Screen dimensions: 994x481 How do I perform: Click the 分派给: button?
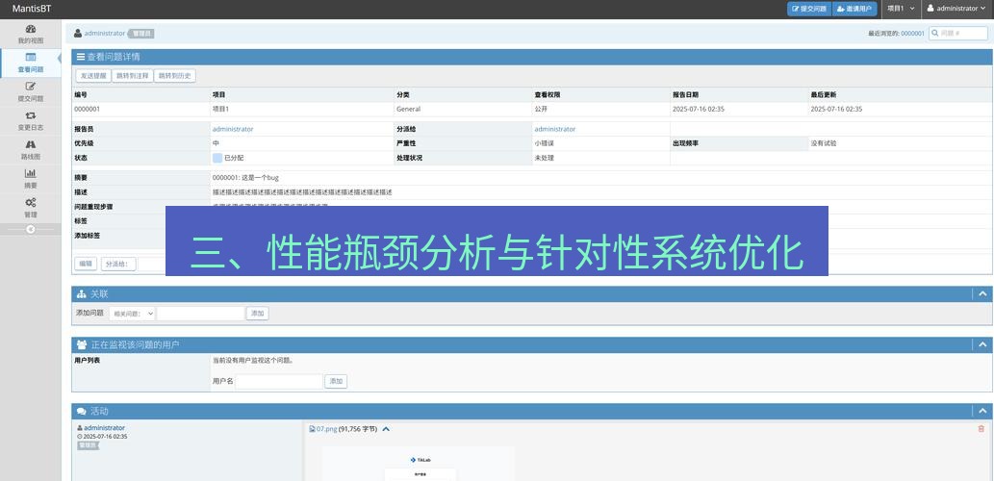pyautogui.click(x=118, y=264)
